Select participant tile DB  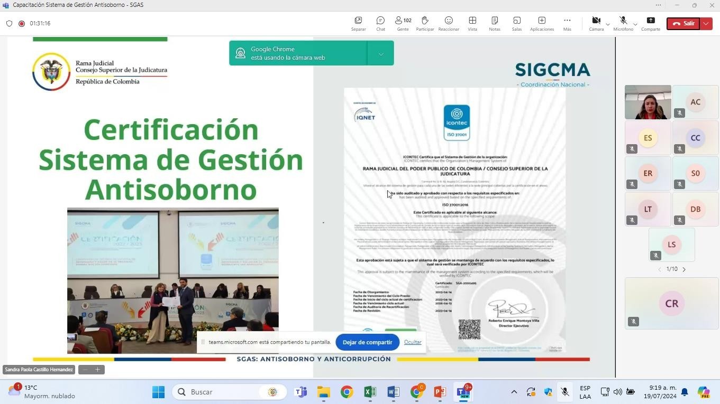(x=695, y=209)
